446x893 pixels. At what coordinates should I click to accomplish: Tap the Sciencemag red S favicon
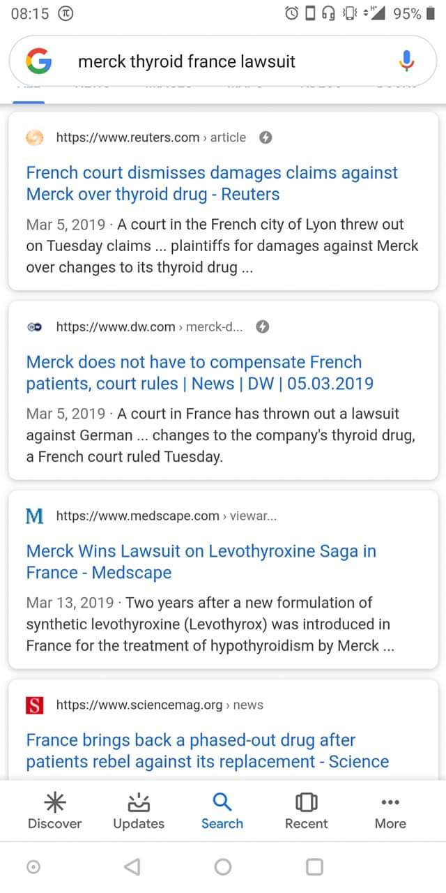coord(34,705)
